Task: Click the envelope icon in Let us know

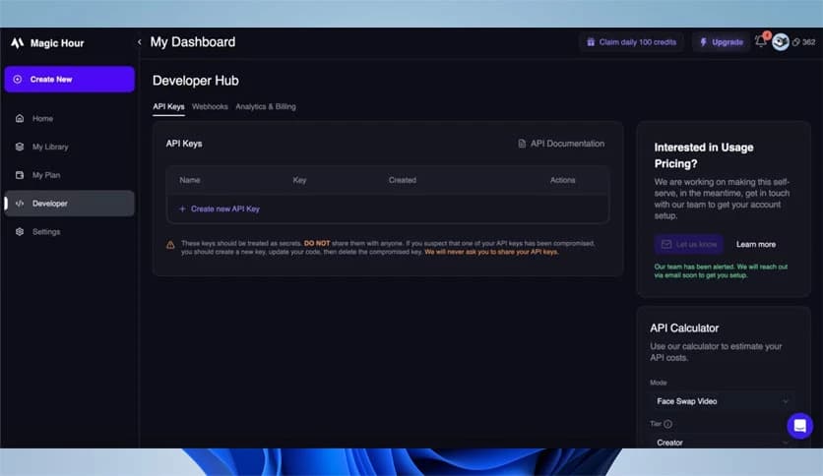Action: pos(666,244)
